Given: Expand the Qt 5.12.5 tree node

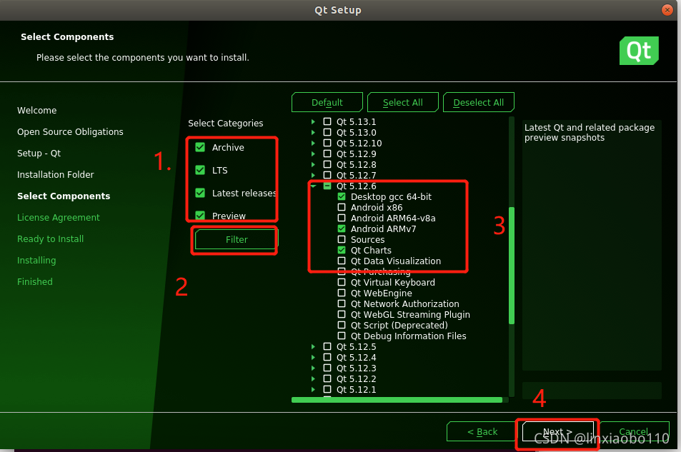Looking at the screenshot, I should [x=313, y=346].
